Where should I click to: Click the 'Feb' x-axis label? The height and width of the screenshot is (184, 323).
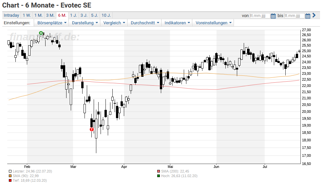tap(27, 167)
